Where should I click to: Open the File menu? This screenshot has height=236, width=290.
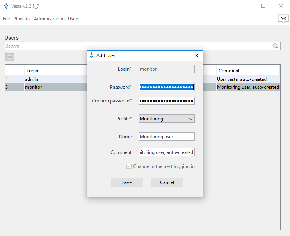coord(6,19)
